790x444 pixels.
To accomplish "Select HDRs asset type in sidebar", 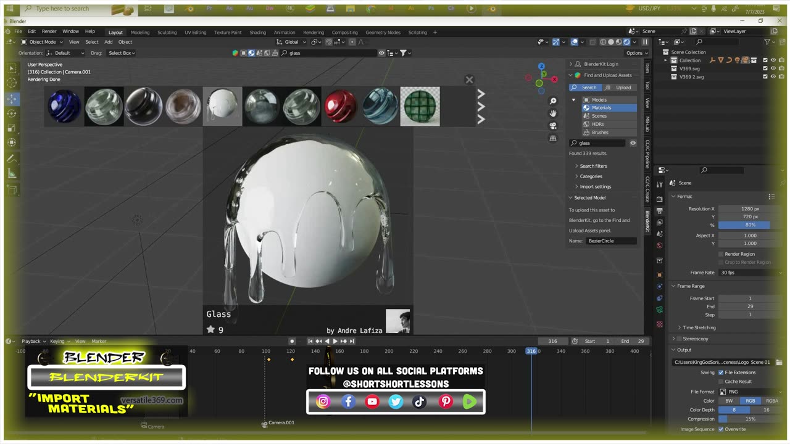I will coord(609,124).
